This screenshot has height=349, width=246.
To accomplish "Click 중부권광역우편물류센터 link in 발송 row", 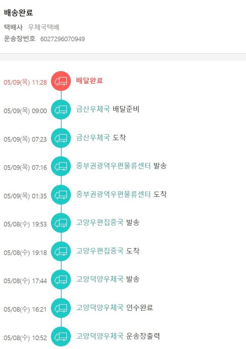I will point(113,166).
